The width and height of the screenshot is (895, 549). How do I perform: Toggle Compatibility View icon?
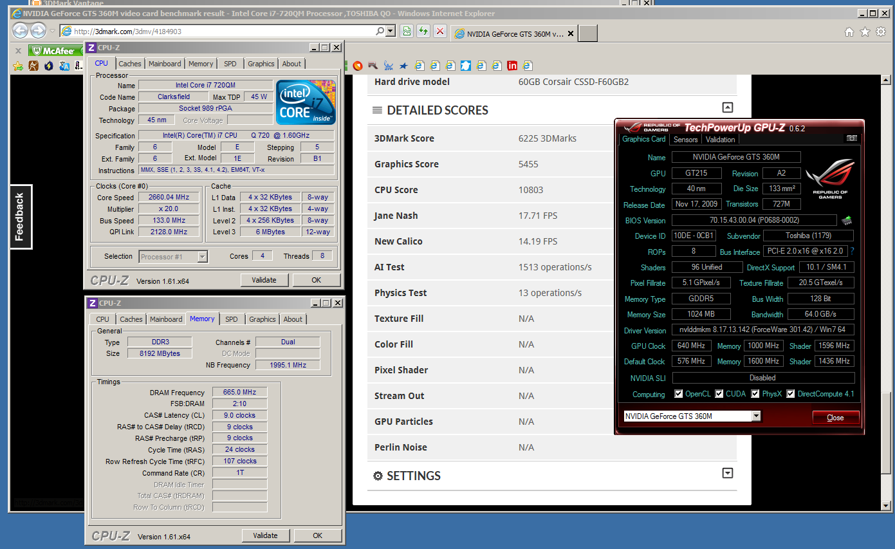pyautogui.click(x=407, y=31)
